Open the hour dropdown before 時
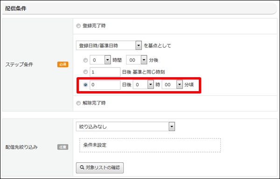 click(x=143, y=85)
